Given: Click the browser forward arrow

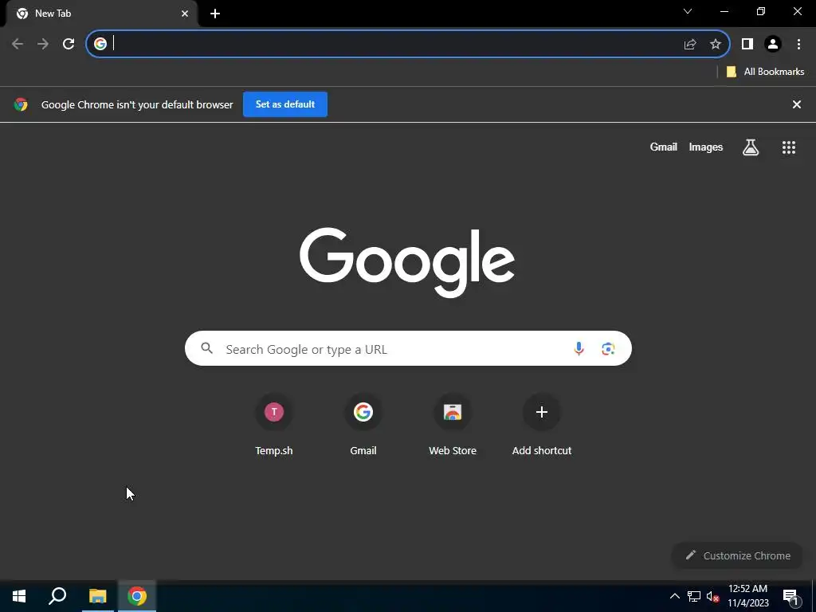Looking at the screenshot, I should (43, 44).
